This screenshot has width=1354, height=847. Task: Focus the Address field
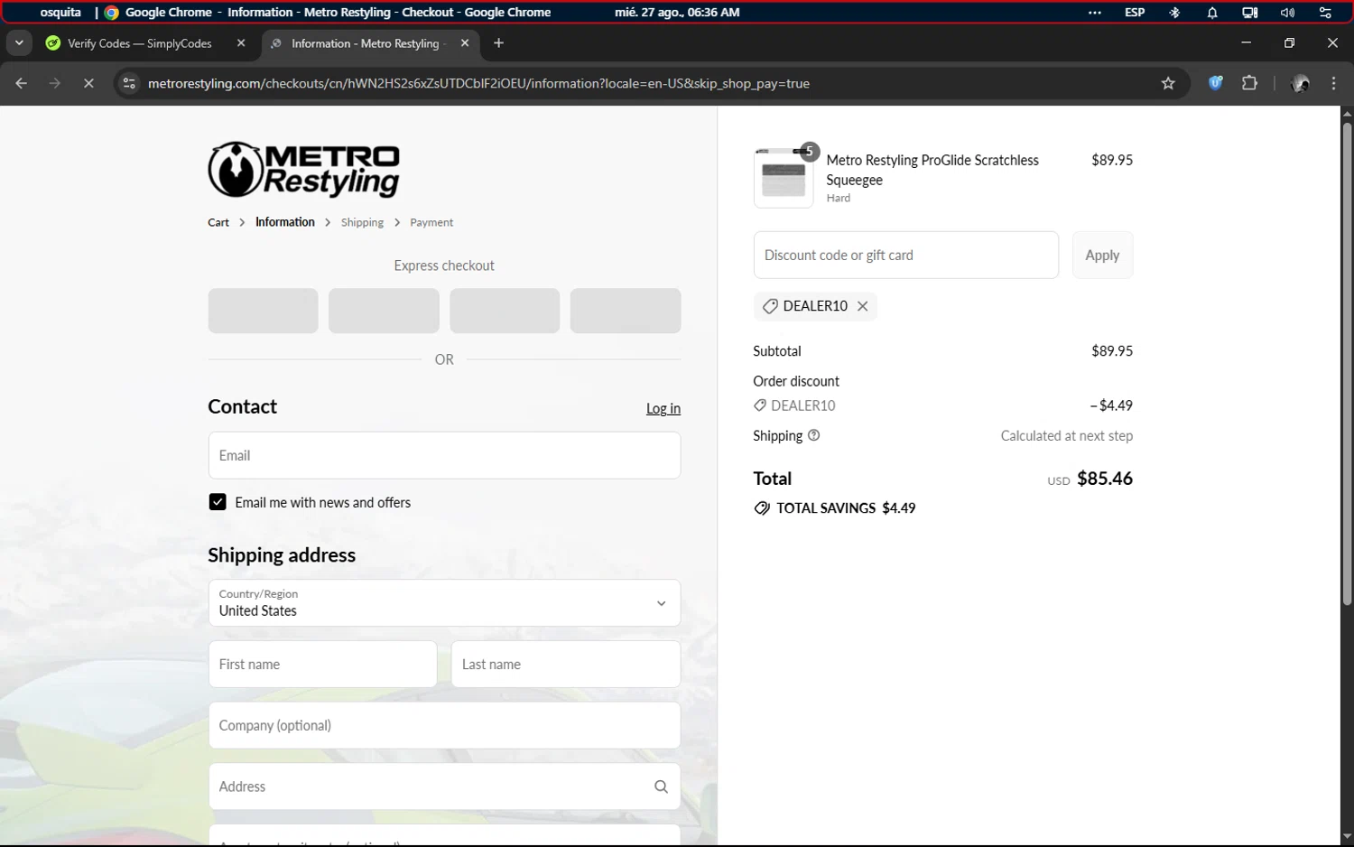click(x=444, y=786)
